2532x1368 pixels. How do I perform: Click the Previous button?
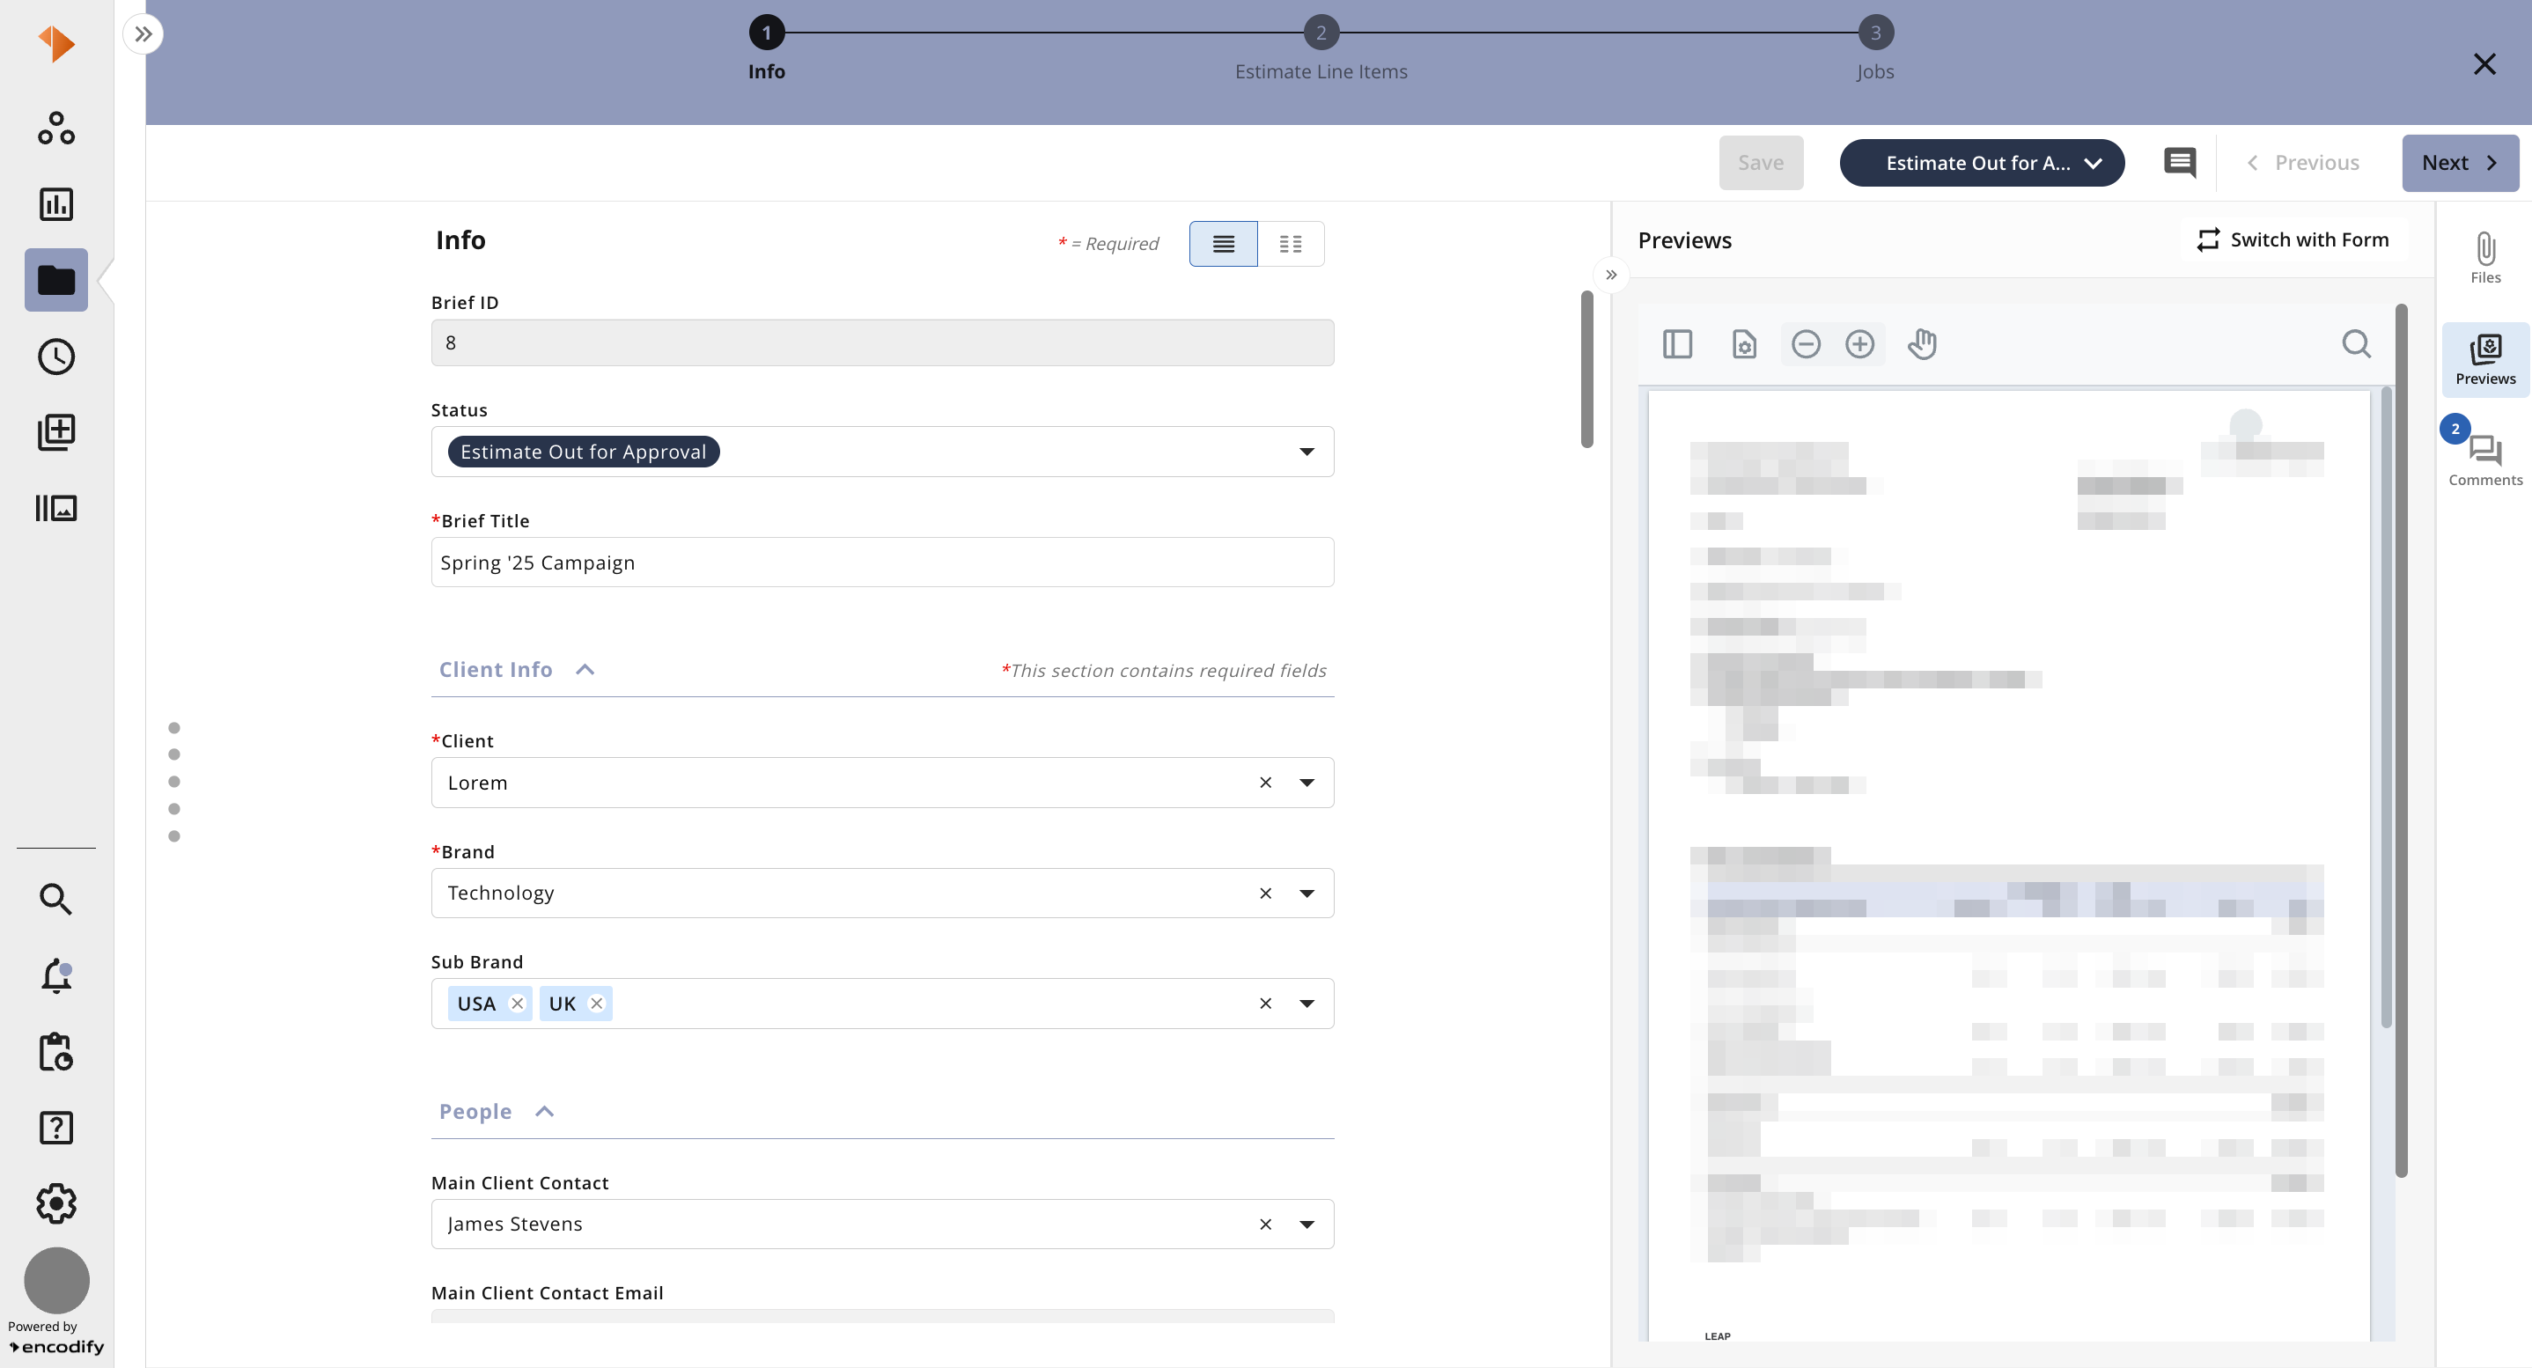pos(2303,163)
